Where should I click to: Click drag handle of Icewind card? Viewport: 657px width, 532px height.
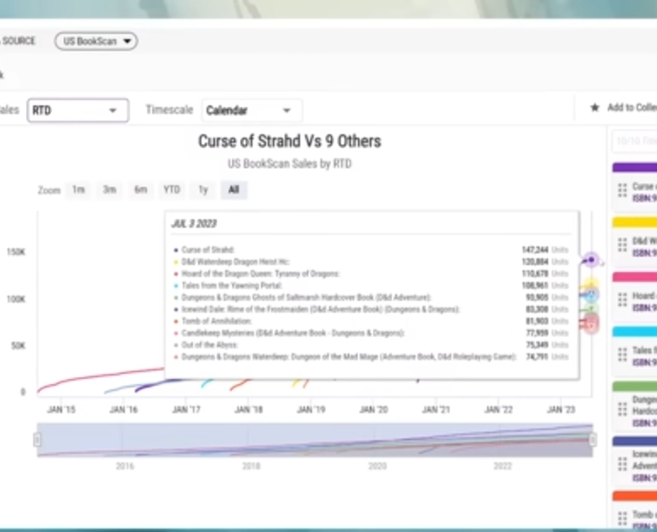pos(622,464)
